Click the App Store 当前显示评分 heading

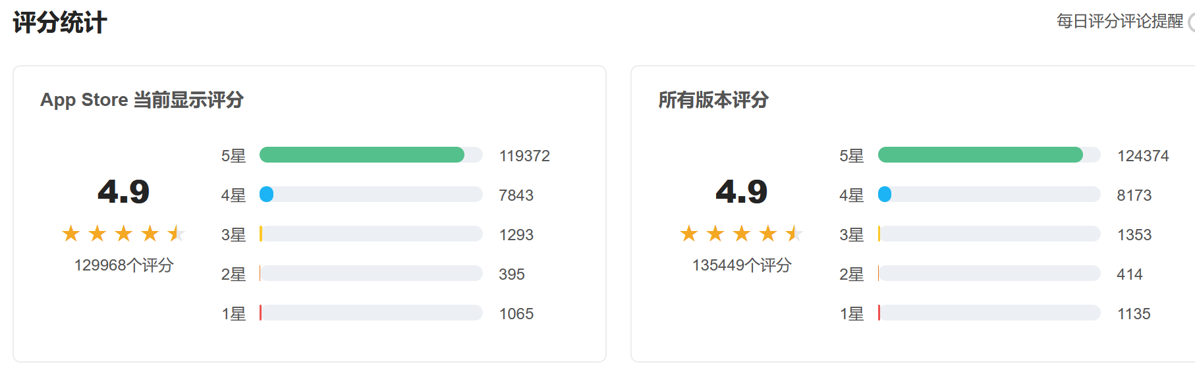point(142,100)
